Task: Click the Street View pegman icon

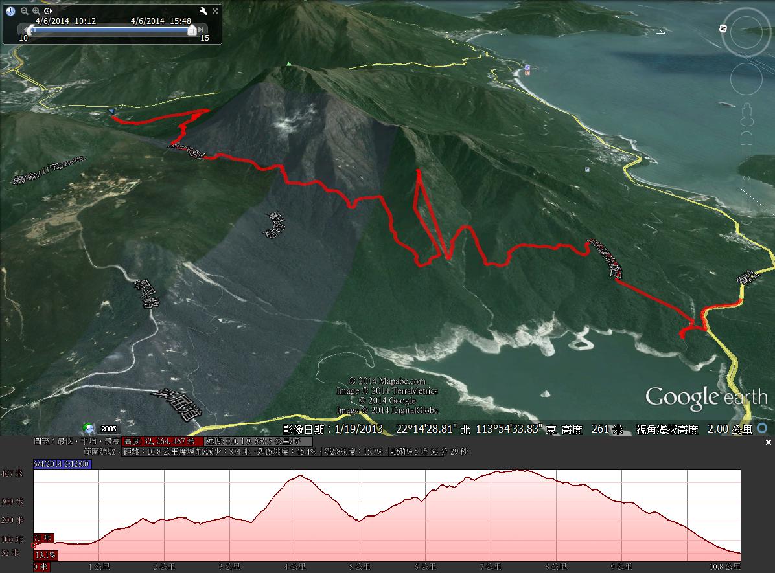Action: [x=746, y=115]
